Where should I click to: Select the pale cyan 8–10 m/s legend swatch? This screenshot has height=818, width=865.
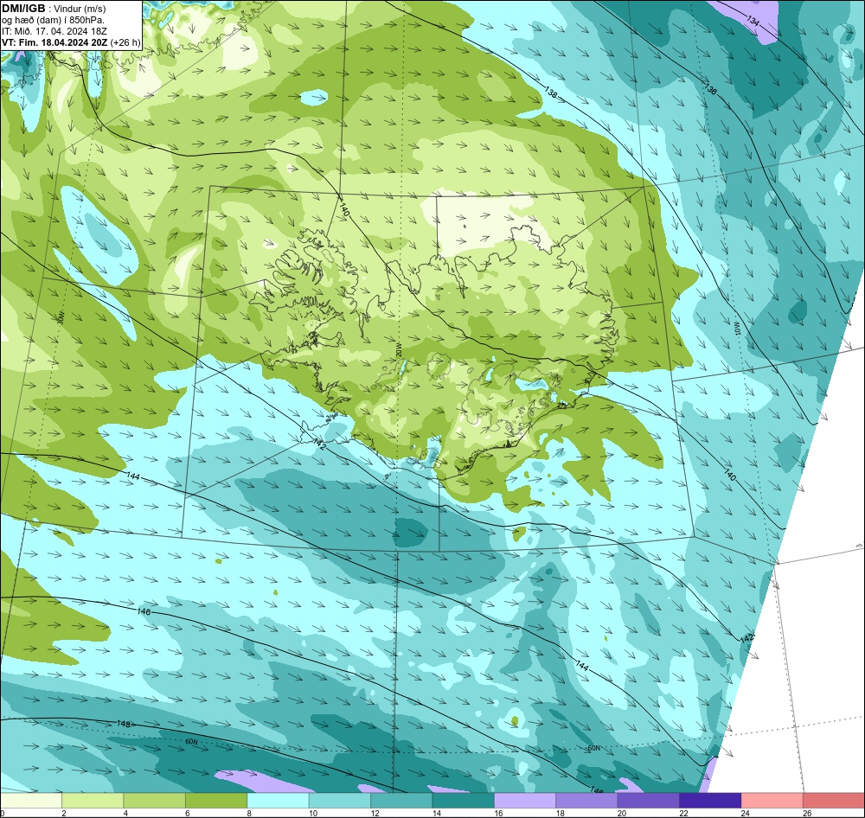coord(278,801)
